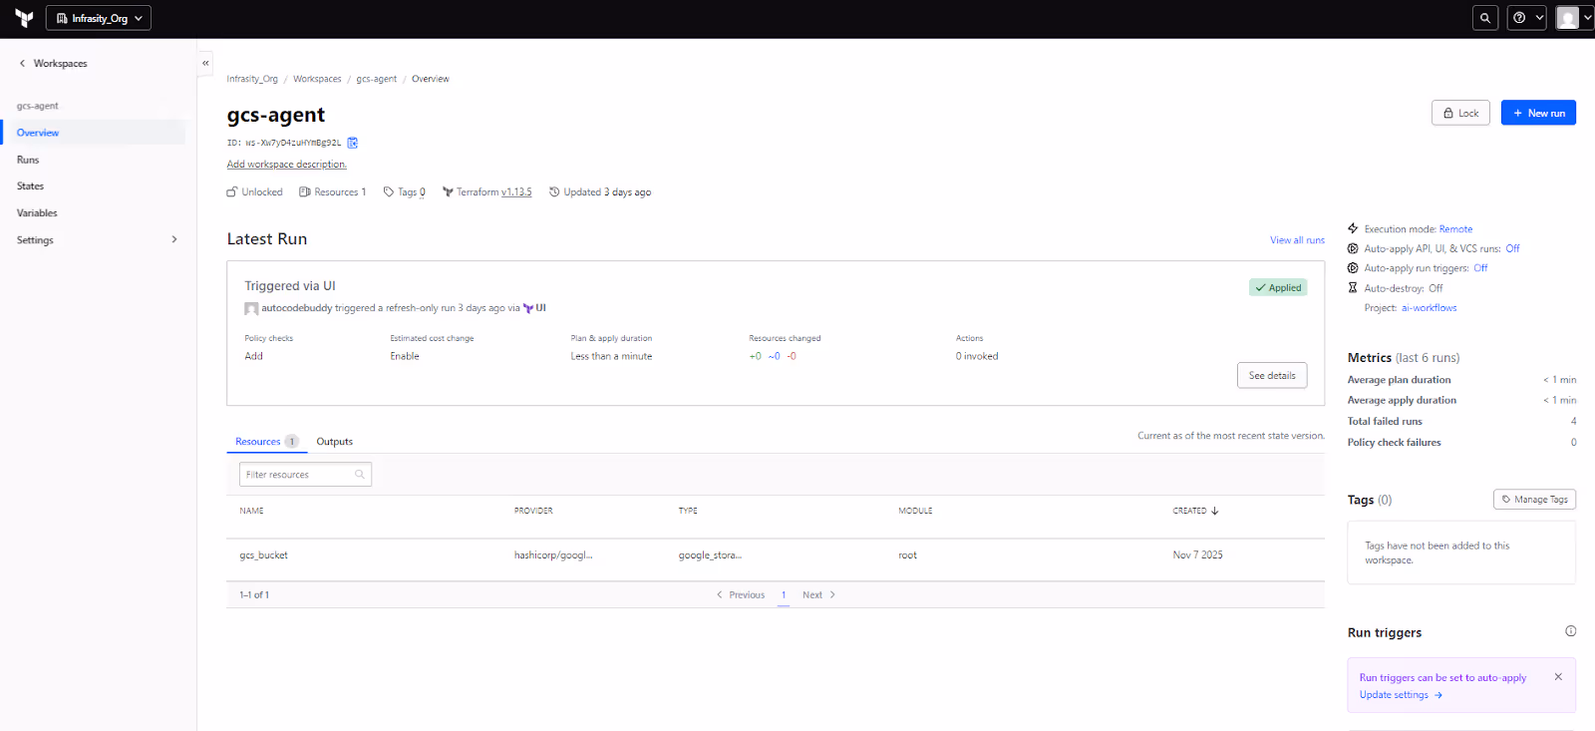Screen dimensions: 1595x731
Task: Focus the Filter resources input field
Action: point(305,475)
